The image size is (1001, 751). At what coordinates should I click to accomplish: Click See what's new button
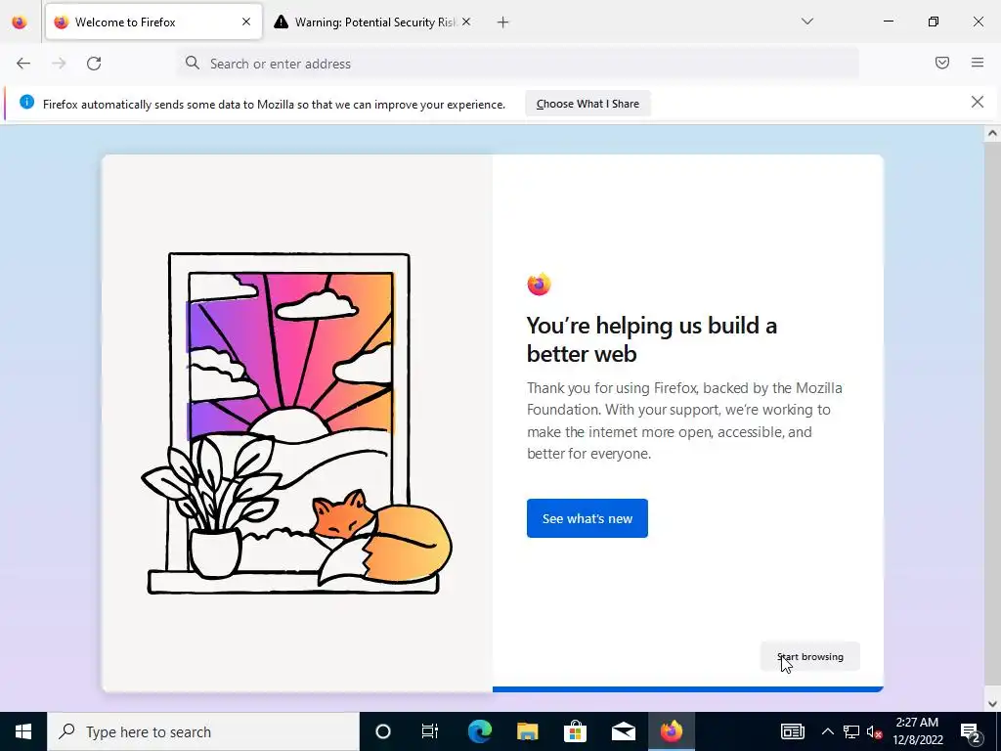587,518
